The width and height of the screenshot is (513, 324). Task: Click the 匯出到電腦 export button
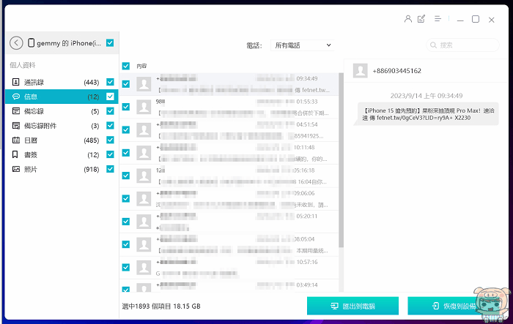(353, 306)
